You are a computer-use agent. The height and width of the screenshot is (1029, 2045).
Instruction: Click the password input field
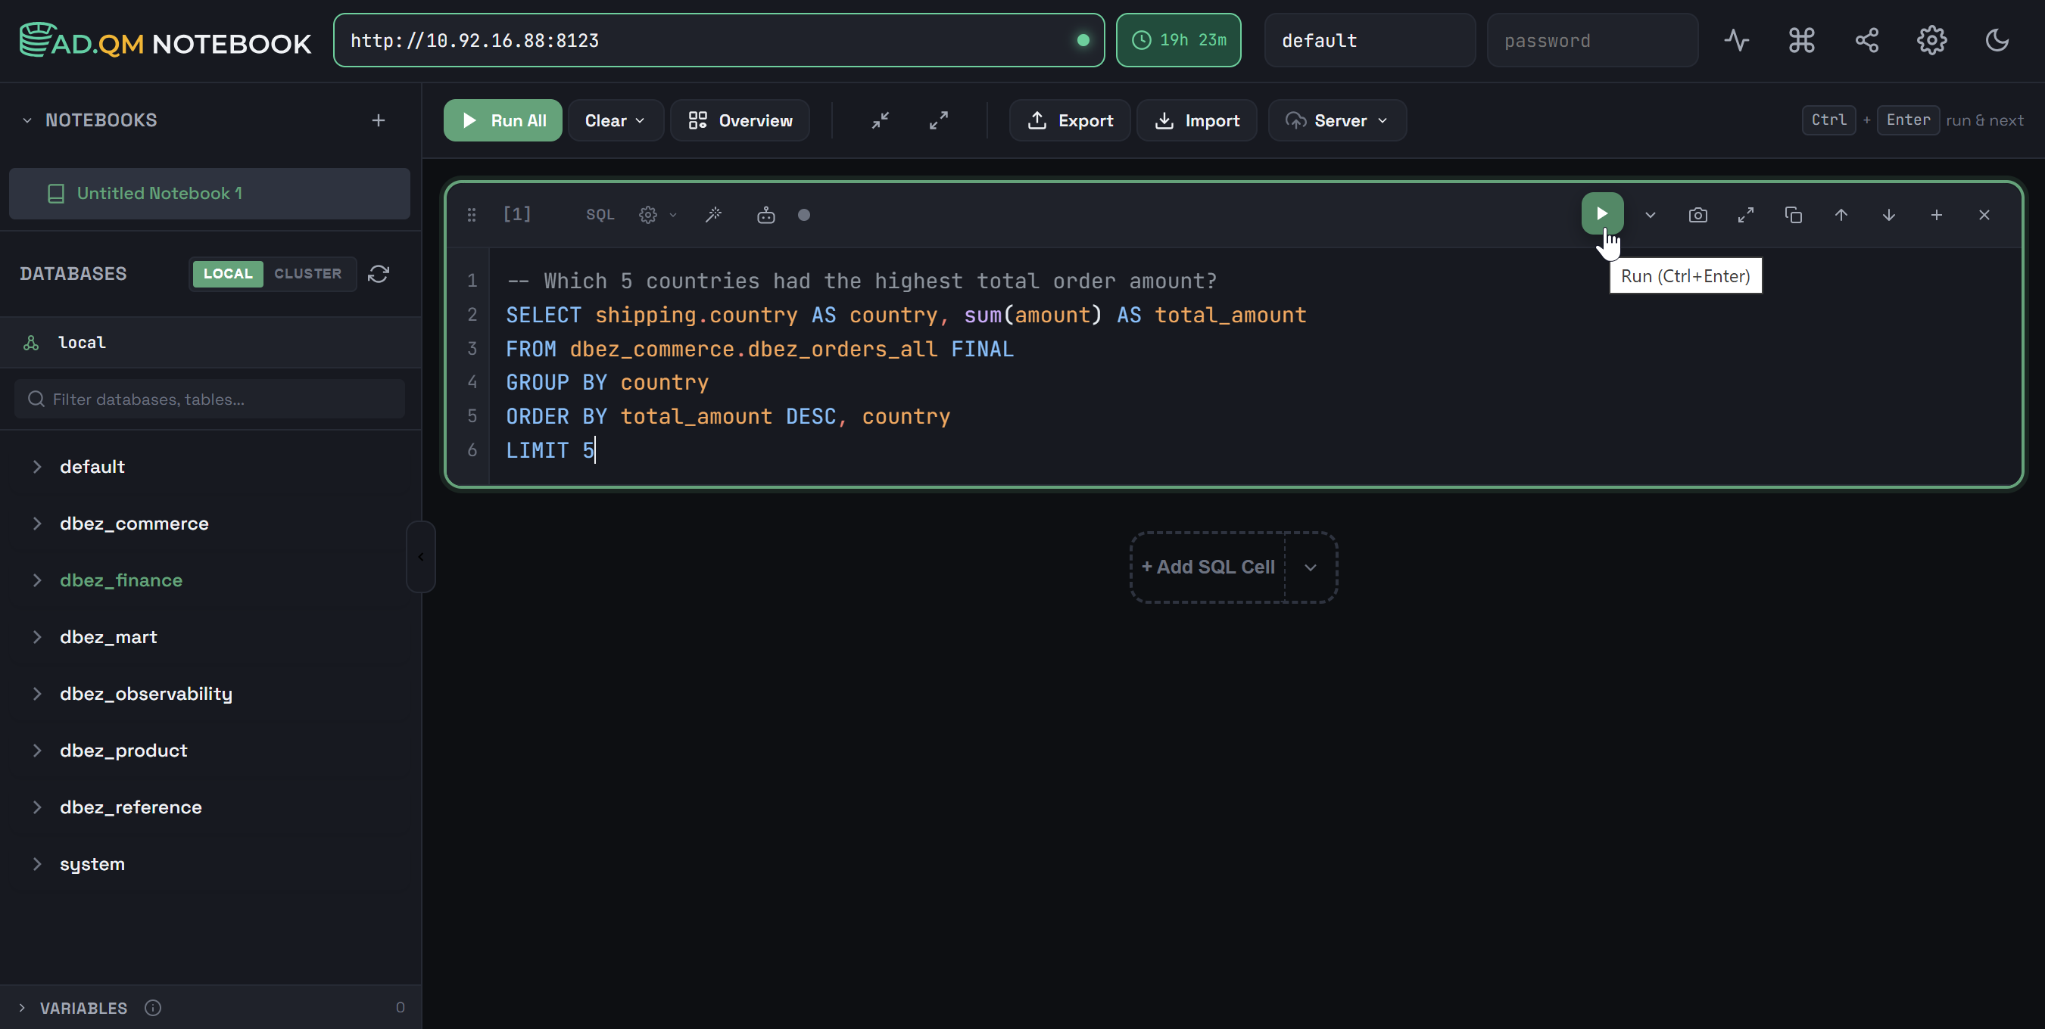1592,40
